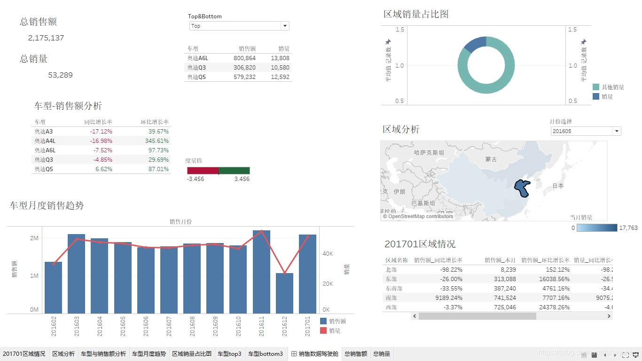This screenshot has height=361, width=642.
Task: Click the 销量 column header in Top table
Action: click(x=284, y=48)
